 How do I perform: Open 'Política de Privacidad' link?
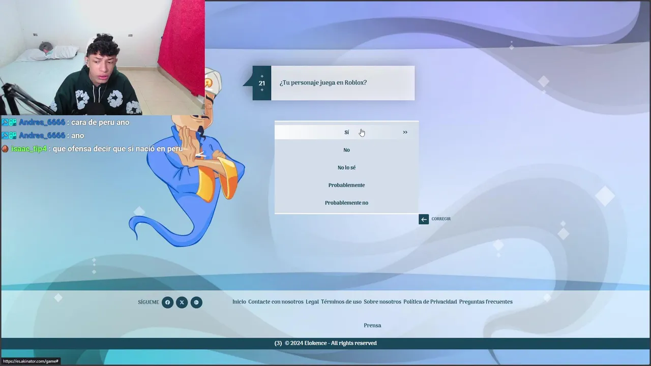[430, 302]
